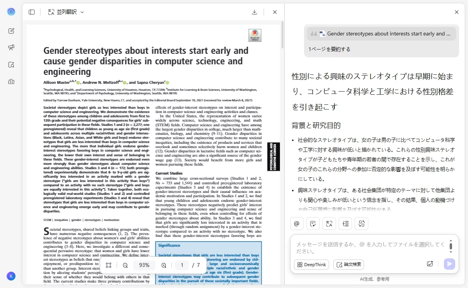Click the 93% zoom level control
468x288 pixels.
(144, 265)
